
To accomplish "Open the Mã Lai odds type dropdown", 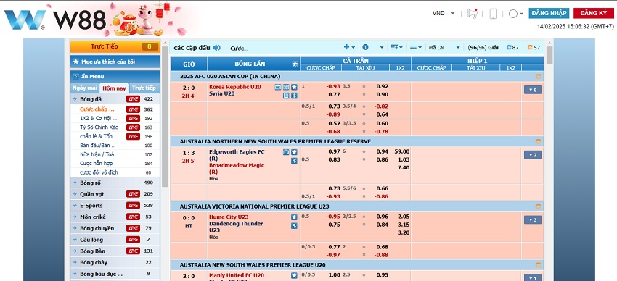I will (444, 48).
